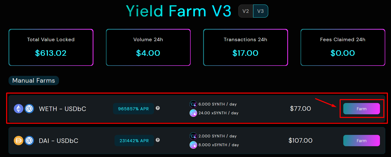Viewport: 391px width, 157px height.
Task: Click the WETH token icon
Action: [x=18, y=109]
